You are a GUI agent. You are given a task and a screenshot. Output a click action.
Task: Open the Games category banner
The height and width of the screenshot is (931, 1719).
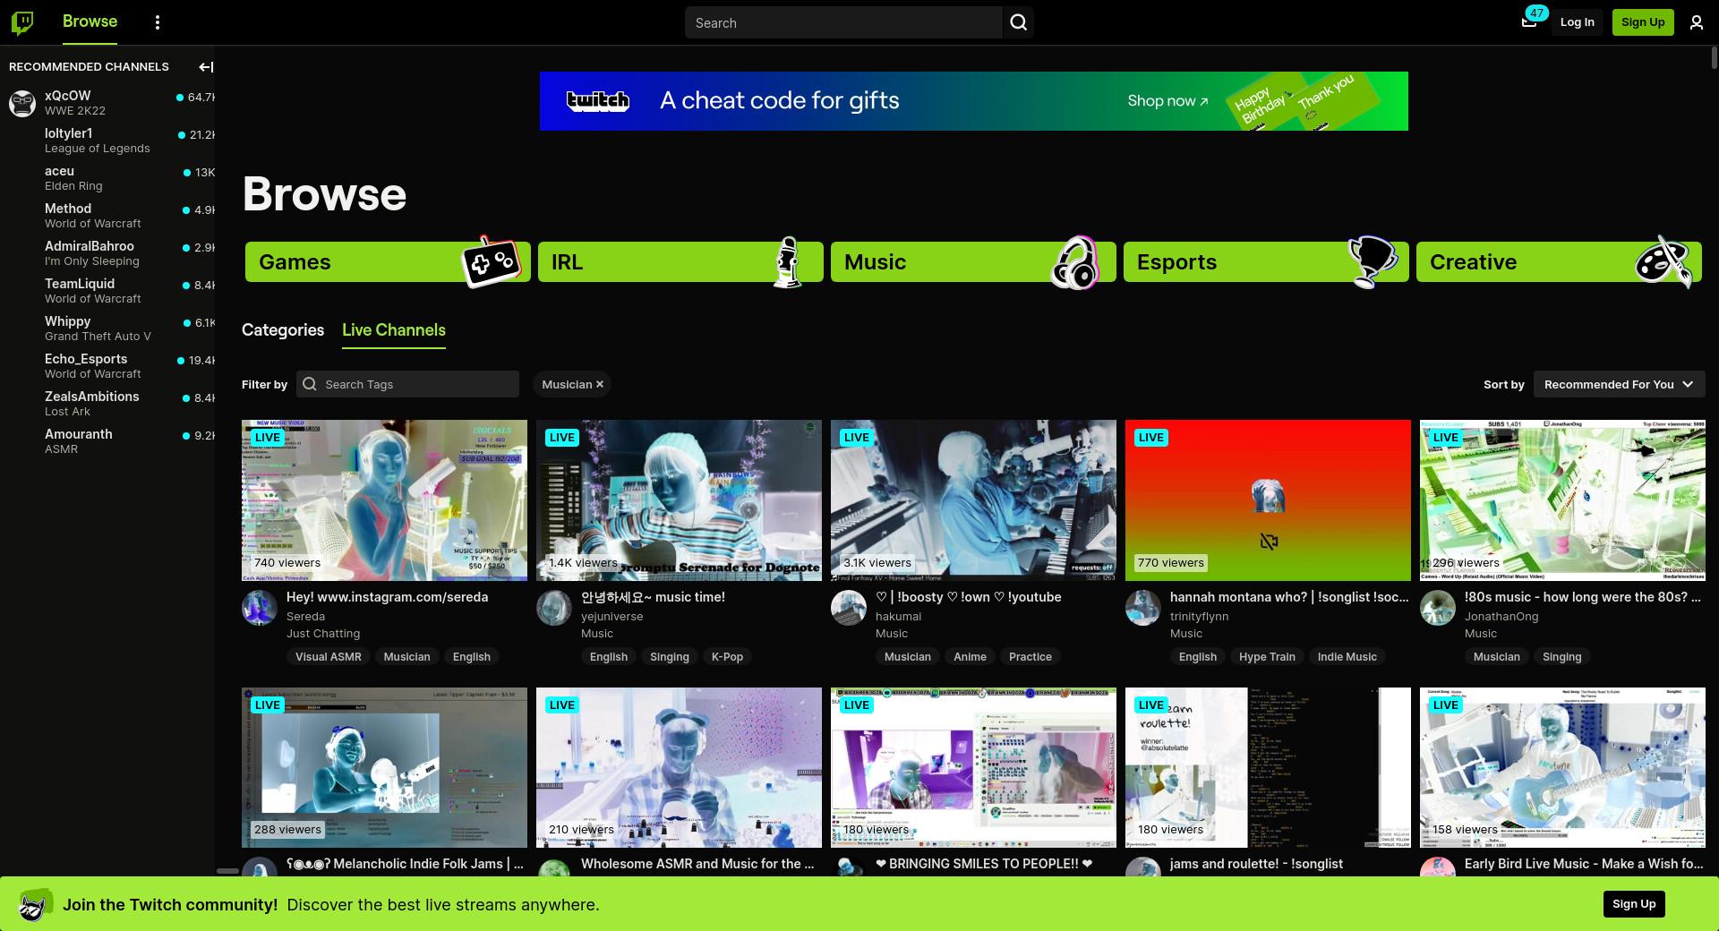(x=388, y=261)
